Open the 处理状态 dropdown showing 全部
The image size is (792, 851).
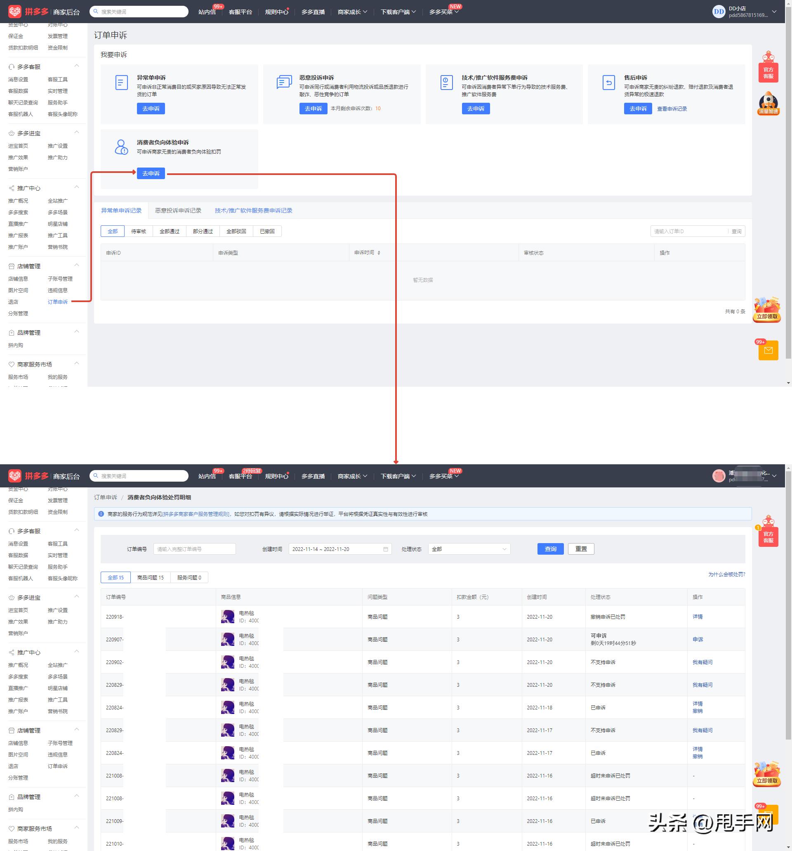click(469, 549)
